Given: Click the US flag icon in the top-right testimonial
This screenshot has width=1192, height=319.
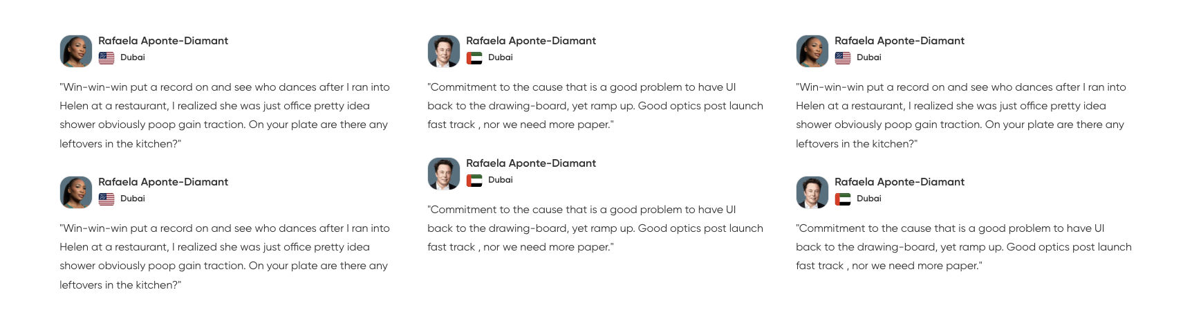Looking at the screenshot, I should click(x=843, y=58).
